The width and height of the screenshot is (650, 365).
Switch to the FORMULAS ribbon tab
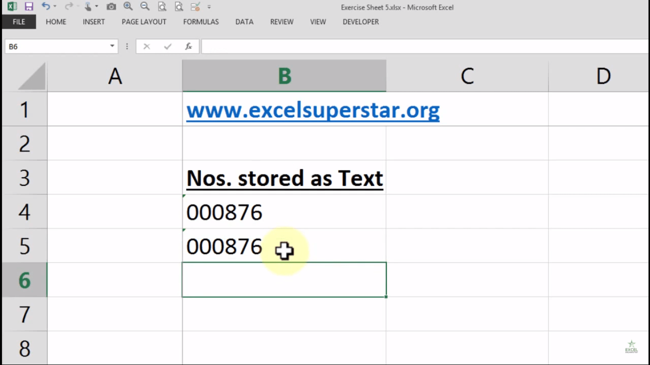(x=201, y=22)
